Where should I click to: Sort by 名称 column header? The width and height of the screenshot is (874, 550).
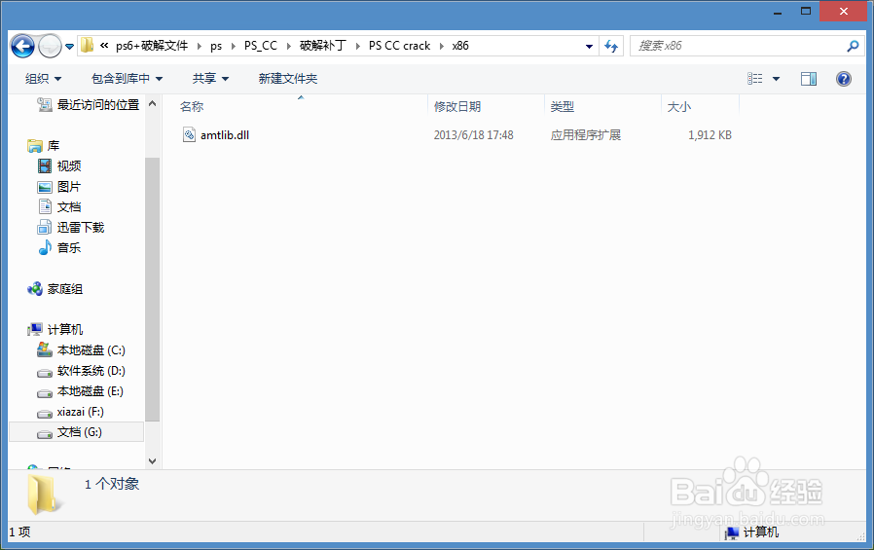192,106
